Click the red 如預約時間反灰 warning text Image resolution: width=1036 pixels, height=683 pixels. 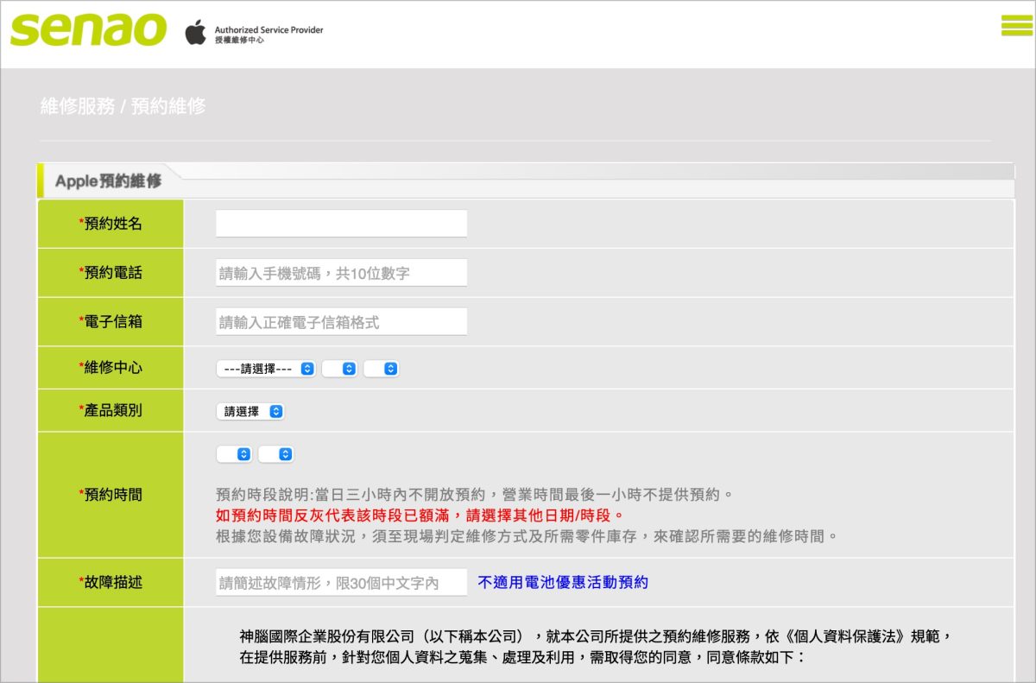pos(420,515)
